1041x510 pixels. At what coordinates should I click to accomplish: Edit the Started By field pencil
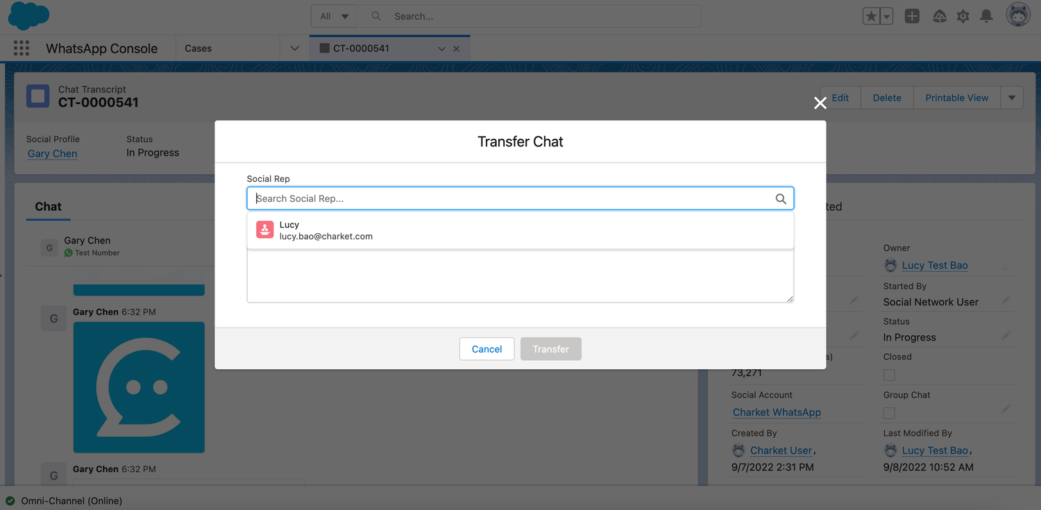tap(1006, 301)
